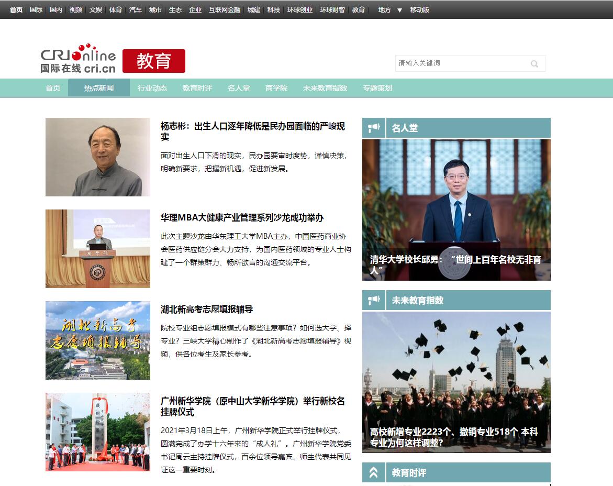This screenshot has height=486, width=613.
Task: Click the search magnifier icon
Action: (x=534, y=63)
